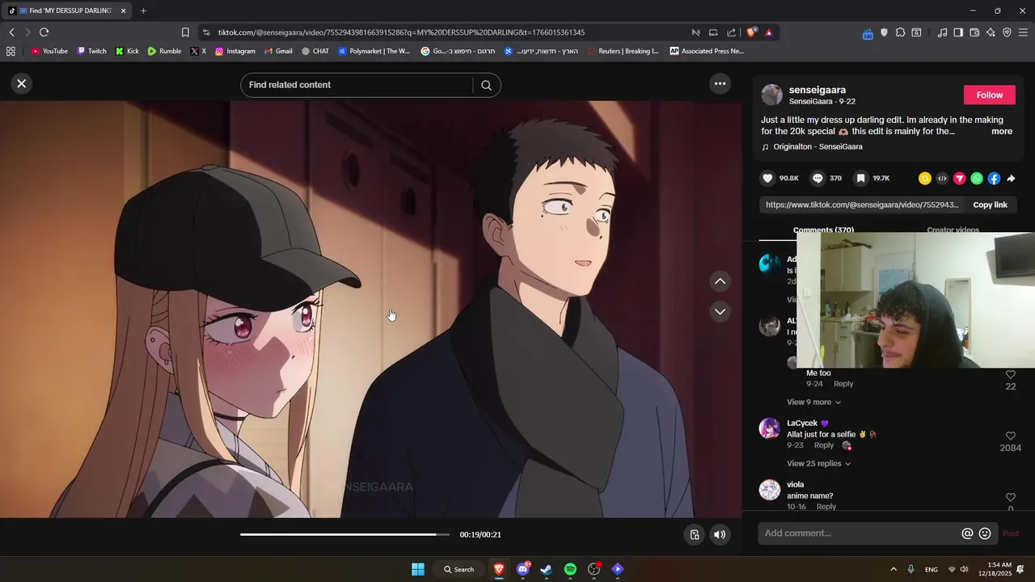This screenshot has height=582, width=1035.
Task: Share the video to Facebook
Action: (994, 179)
